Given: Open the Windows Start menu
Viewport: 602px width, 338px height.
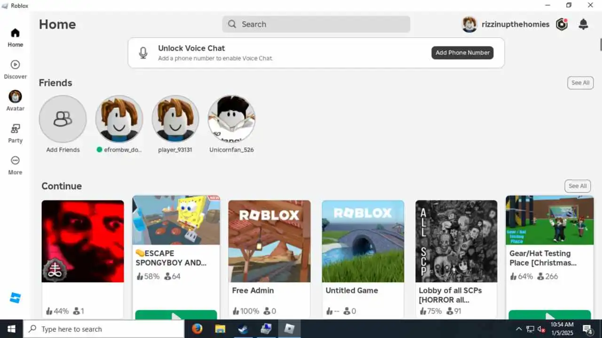Looking at the screenshot, I should tap(11, 329).
